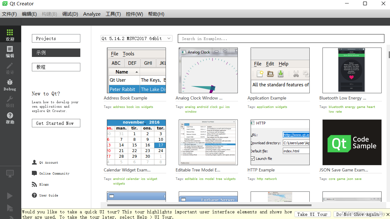Open the Calendar Widget Example thumbnail
Viewport: 390px width, 219px height.
(x=136, y=142)
